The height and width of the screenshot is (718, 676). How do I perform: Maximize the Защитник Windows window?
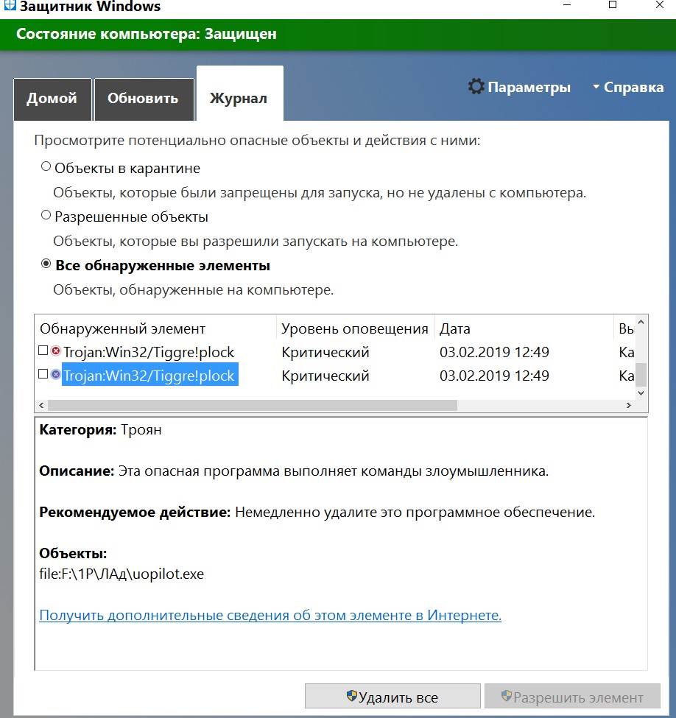click(613, 5)
